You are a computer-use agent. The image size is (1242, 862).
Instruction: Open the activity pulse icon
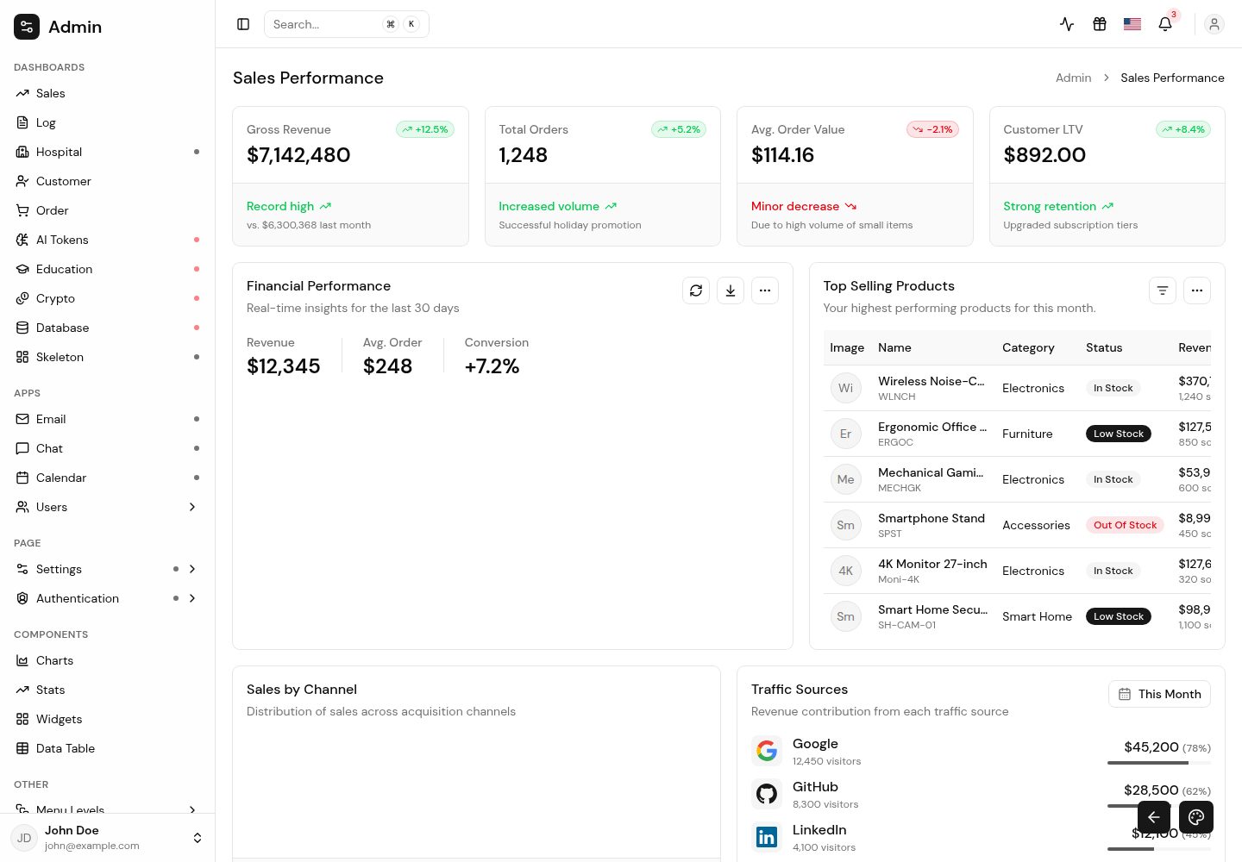tap(1067, 24)
